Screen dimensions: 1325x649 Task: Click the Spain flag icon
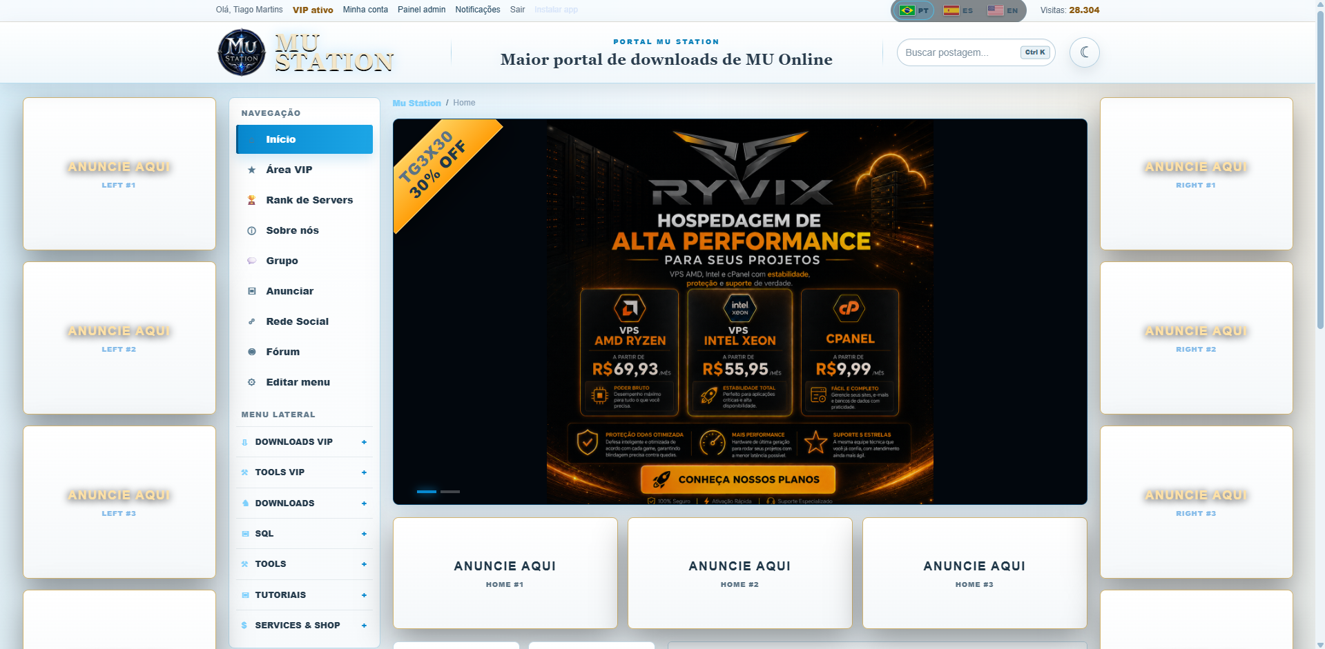(x=951, y=10)
